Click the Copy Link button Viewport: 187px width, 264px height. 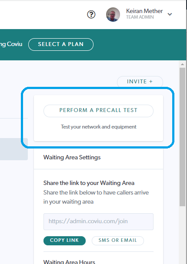(64, 241)
